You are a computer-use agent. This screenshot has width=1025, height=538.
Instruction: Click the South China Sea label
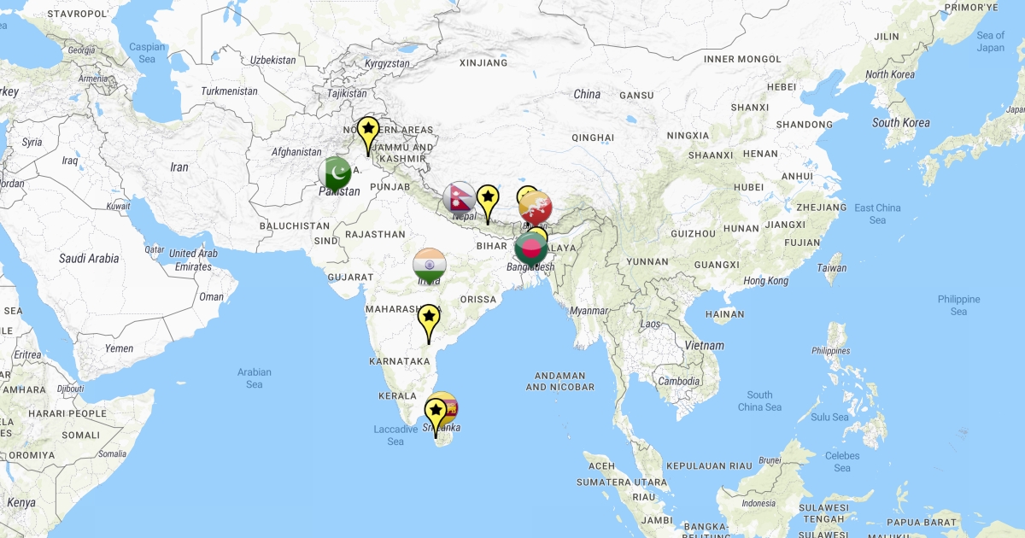(x=759, y=401)
